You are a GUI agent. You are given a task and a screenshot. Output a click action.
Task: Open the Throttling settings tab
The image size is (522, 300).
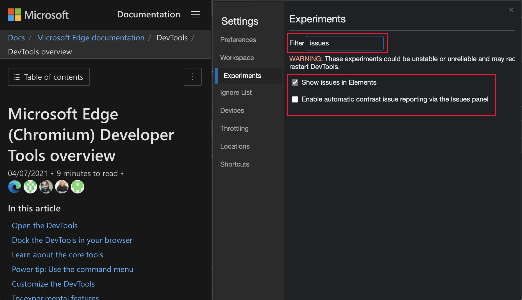234,128
